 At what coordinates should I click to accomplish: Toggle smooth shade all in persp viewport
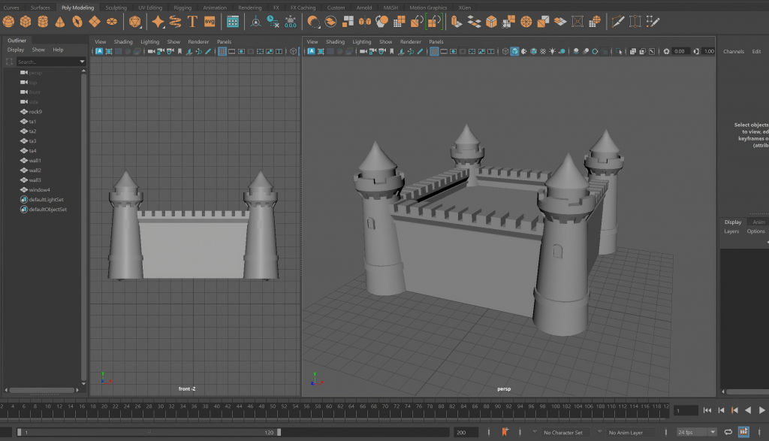pos(514,51)
